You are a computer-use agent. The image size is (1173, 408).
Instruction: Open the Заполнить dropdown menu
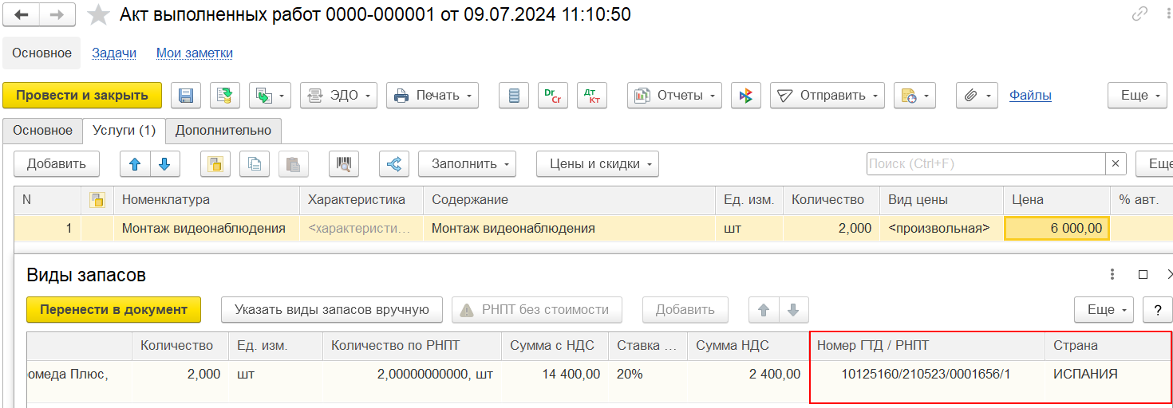467,164
